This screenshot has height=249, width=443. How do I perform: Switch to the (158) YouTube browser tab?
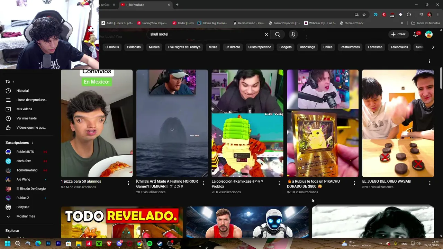pyautogui.click(x=145, y=5)
